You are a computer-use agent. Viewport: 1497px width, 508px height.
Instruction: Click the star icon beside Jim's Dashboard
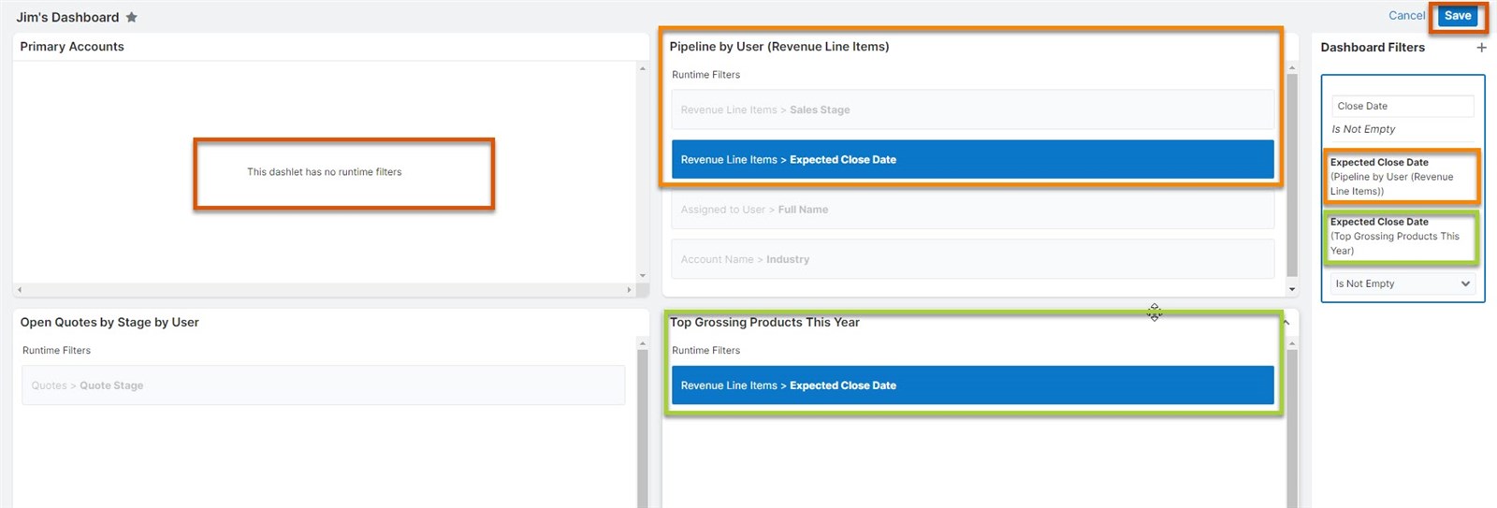pos(132,17)
